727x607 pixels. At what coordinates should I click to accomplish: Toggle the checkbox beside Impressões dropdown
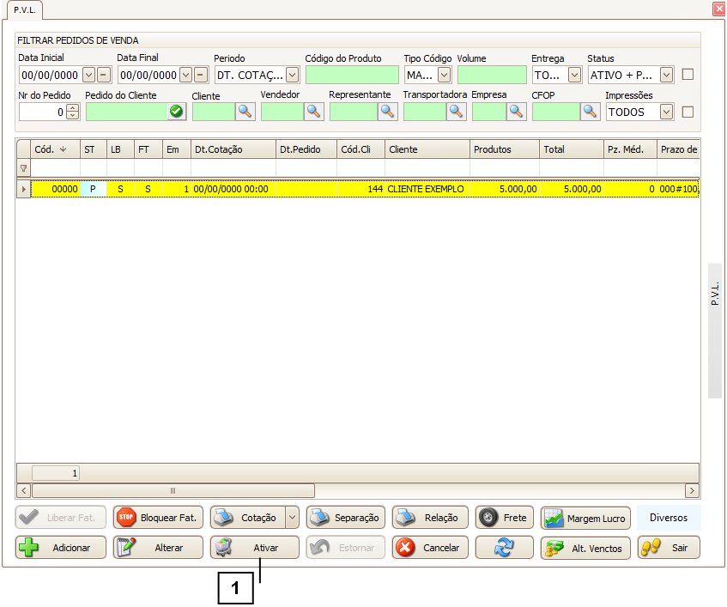tap(688, 112)
